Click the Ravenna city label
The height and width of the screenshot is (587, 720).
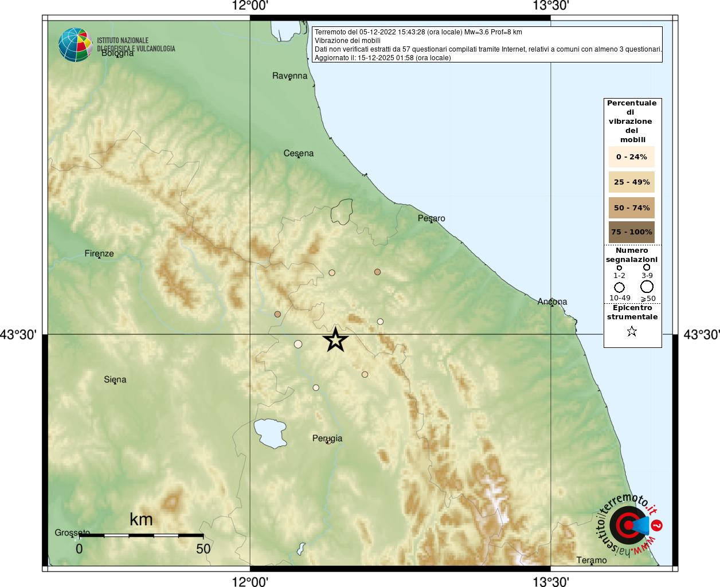click(x=289, y=76)
